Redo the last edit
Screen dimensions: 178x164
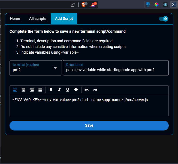(x=95, y=90)
